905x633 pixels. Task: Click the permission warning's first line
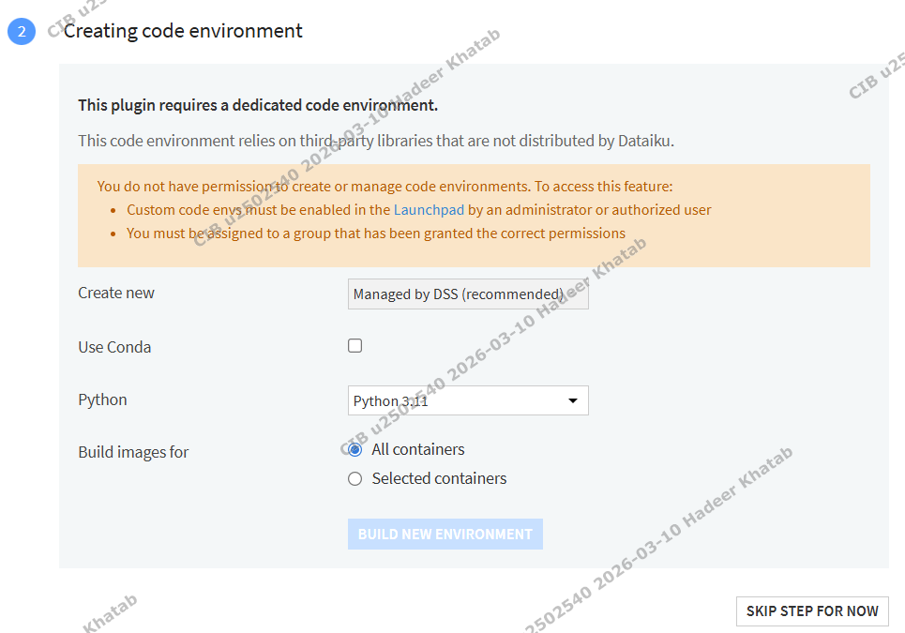[x=385, y=187]
